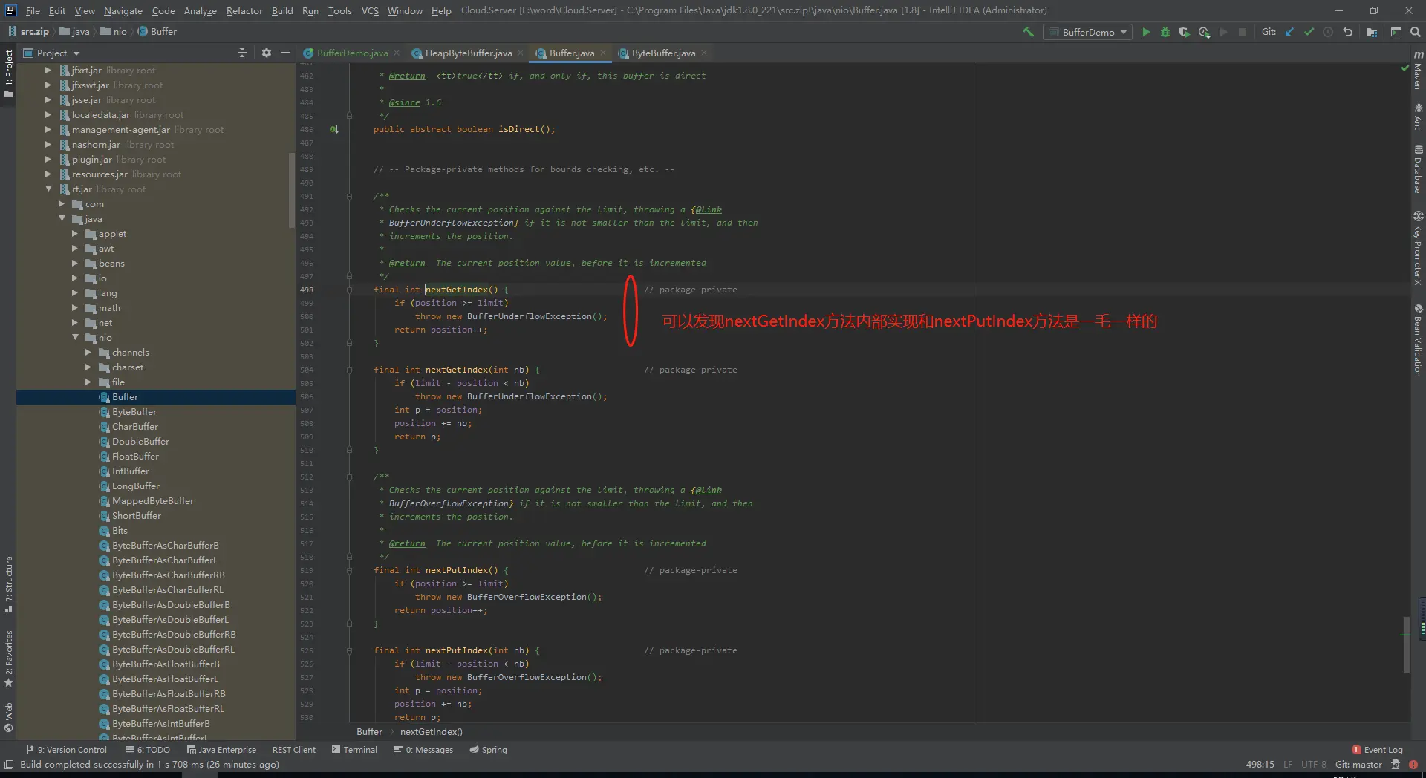Click the Git update project arrow
The width and height of the screenshot is (1426, 778).
[1289, 32]
